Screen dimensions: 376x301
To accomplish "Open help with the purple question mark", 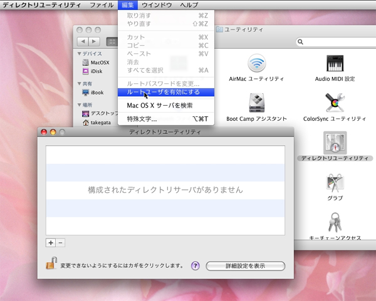I will (196, 266).
